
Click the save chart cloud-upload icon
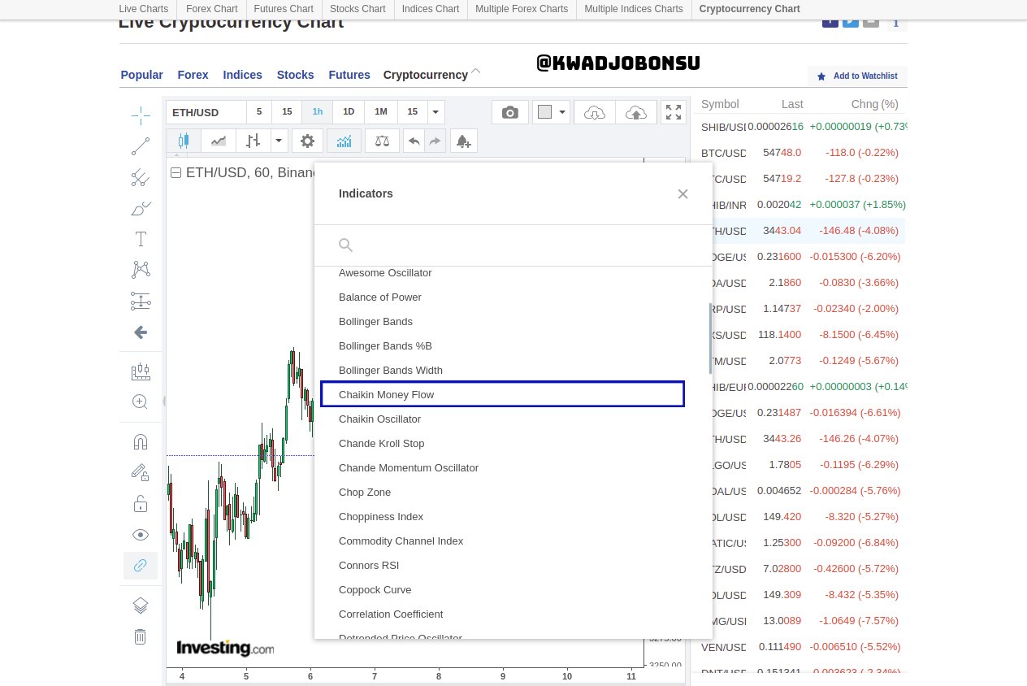coord(636,112)
